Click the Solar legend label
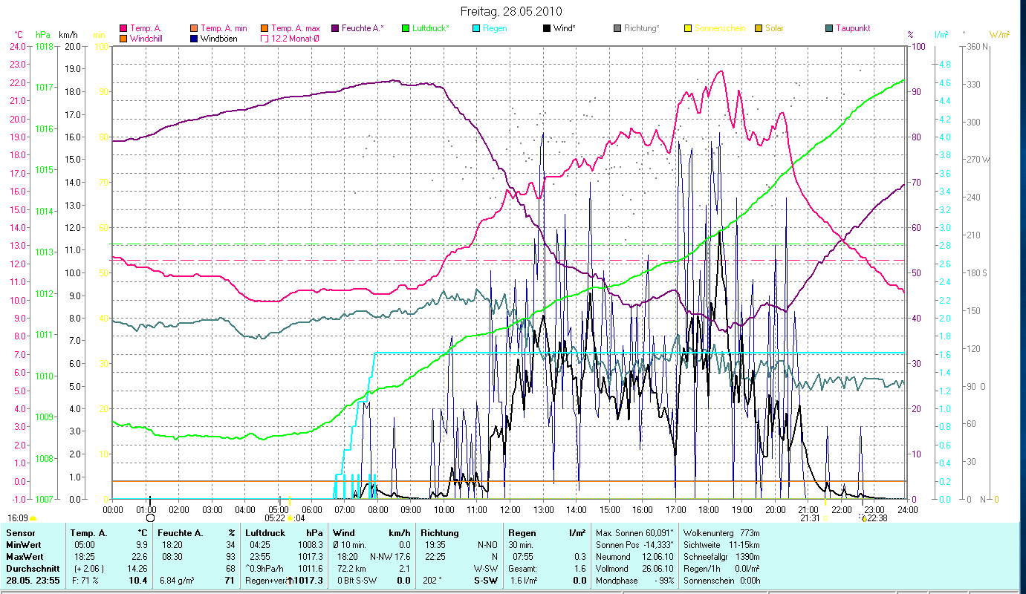1026x594 pixels. 773,28
